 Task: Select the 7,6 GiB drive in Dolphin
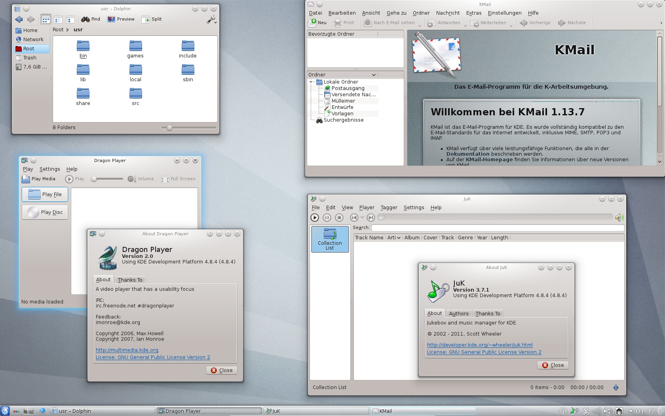[31, 67]
